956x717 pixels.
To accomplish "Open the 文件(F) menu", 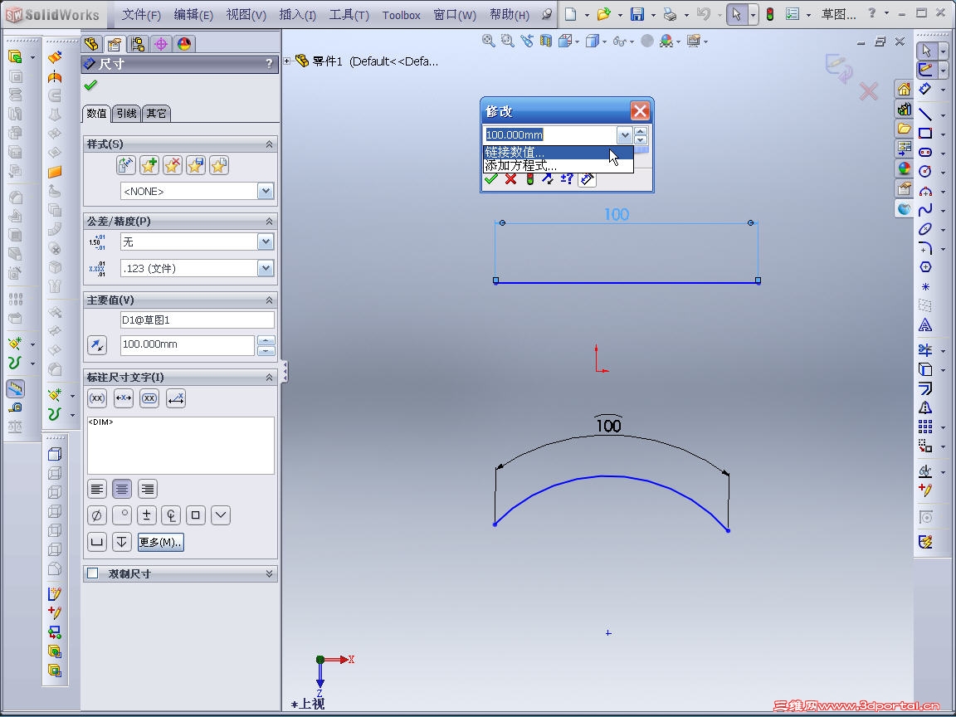I will pos(141,15).
